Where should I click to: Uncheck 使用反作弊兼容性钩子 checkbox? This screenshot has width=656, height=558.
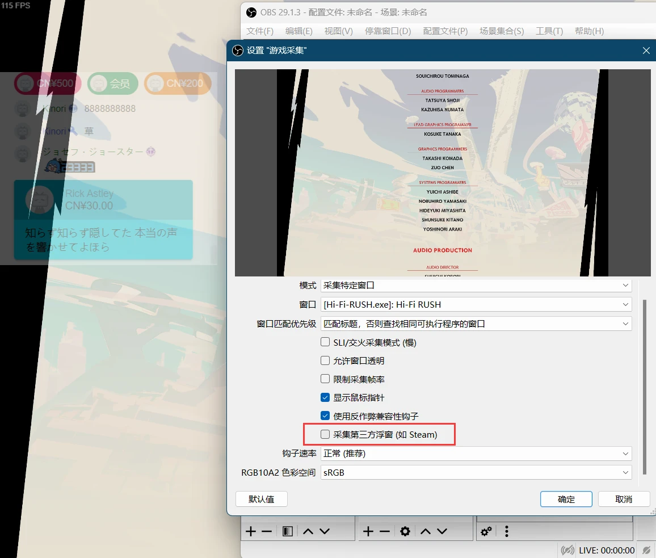325,416
